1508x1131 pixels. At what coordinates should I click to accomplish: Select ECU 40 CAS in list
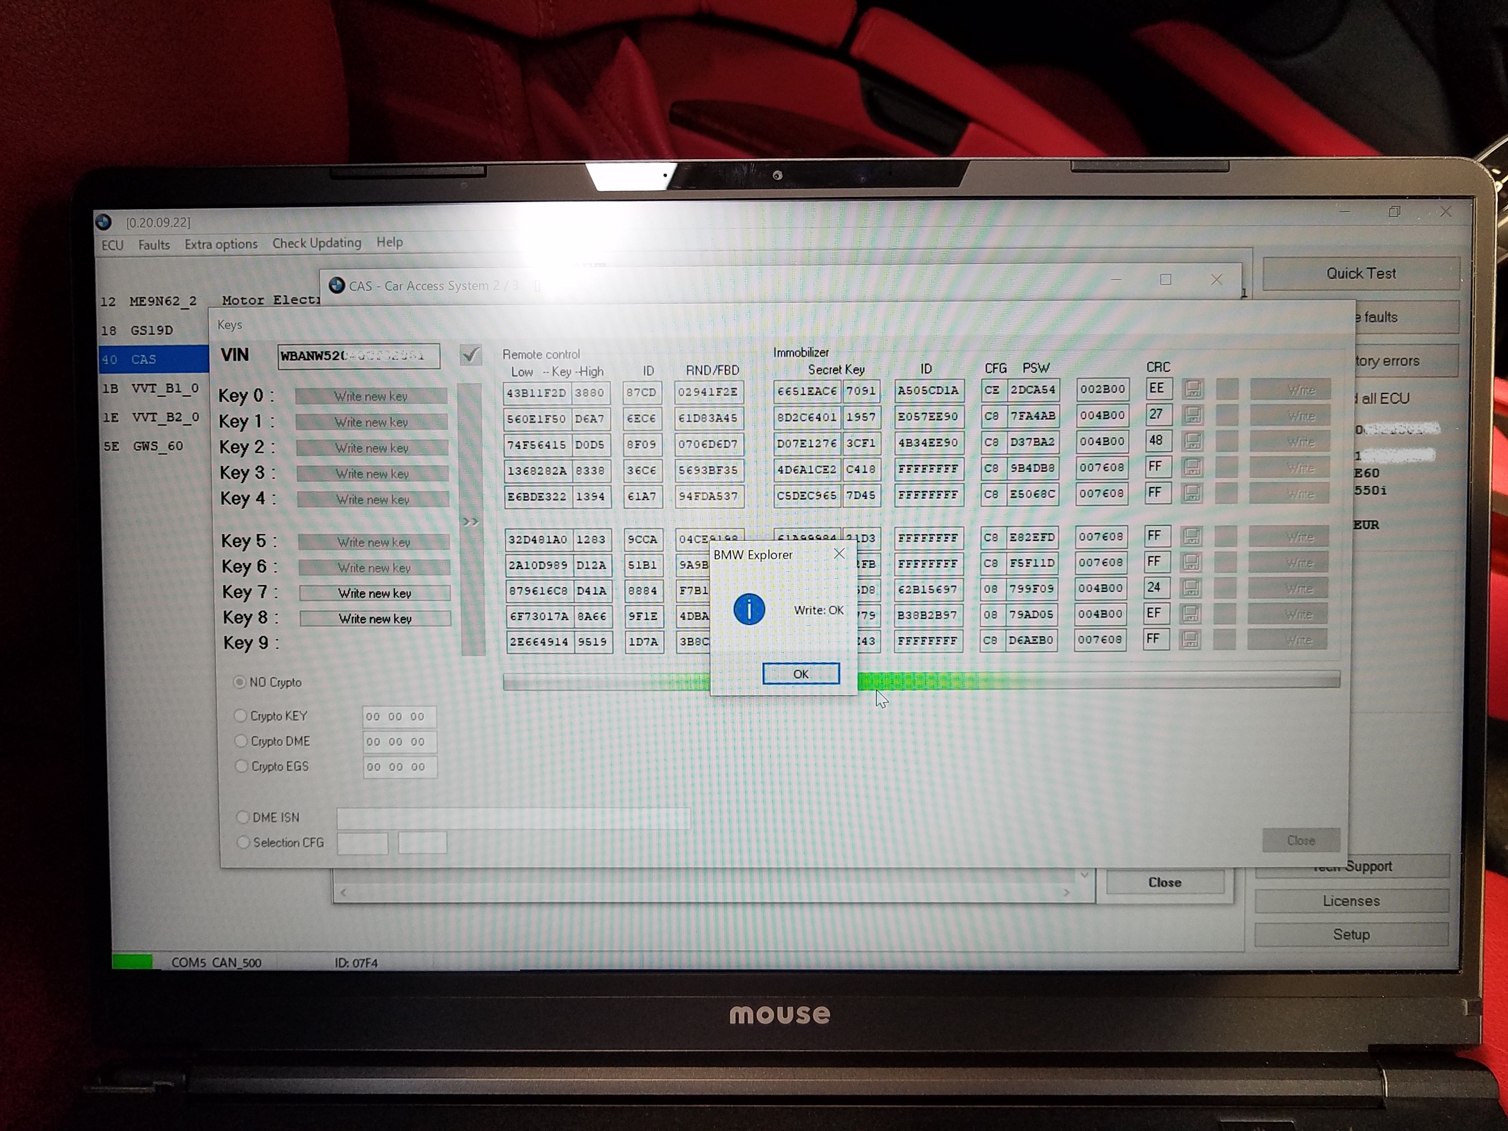tap(153, 359)
